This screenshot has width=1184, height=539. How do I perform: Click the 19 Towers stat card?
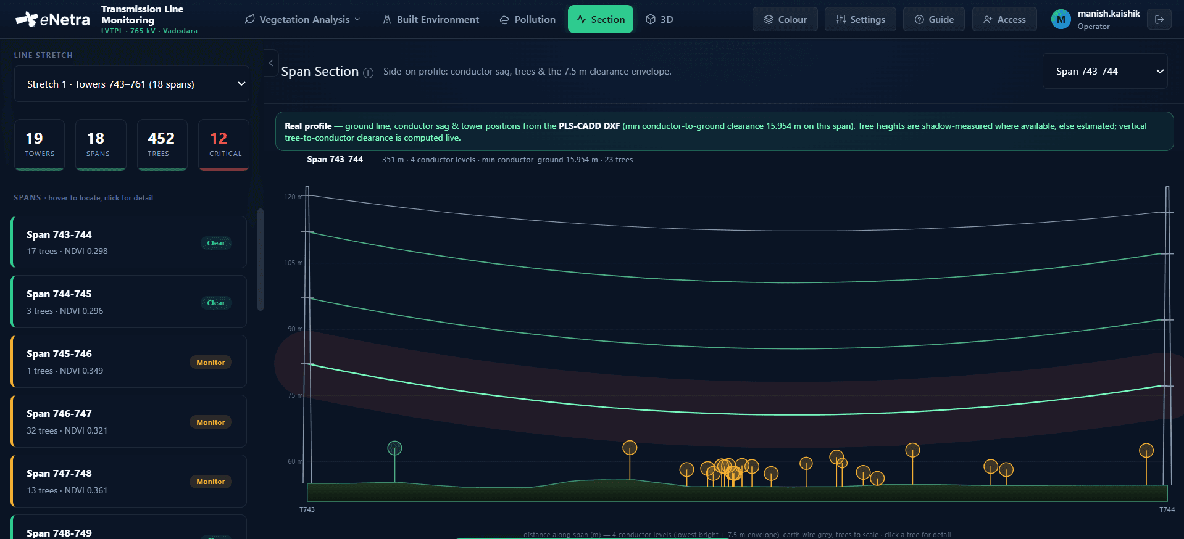[x=40, y=144]
